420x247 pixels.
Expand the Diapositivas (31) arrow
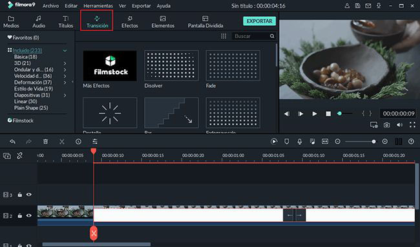(x=65, y=95)
